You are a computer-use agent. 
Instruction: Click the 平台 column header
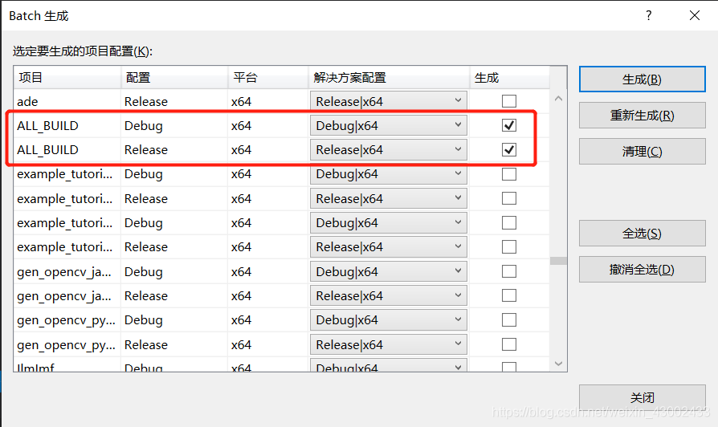pos(268,77)
